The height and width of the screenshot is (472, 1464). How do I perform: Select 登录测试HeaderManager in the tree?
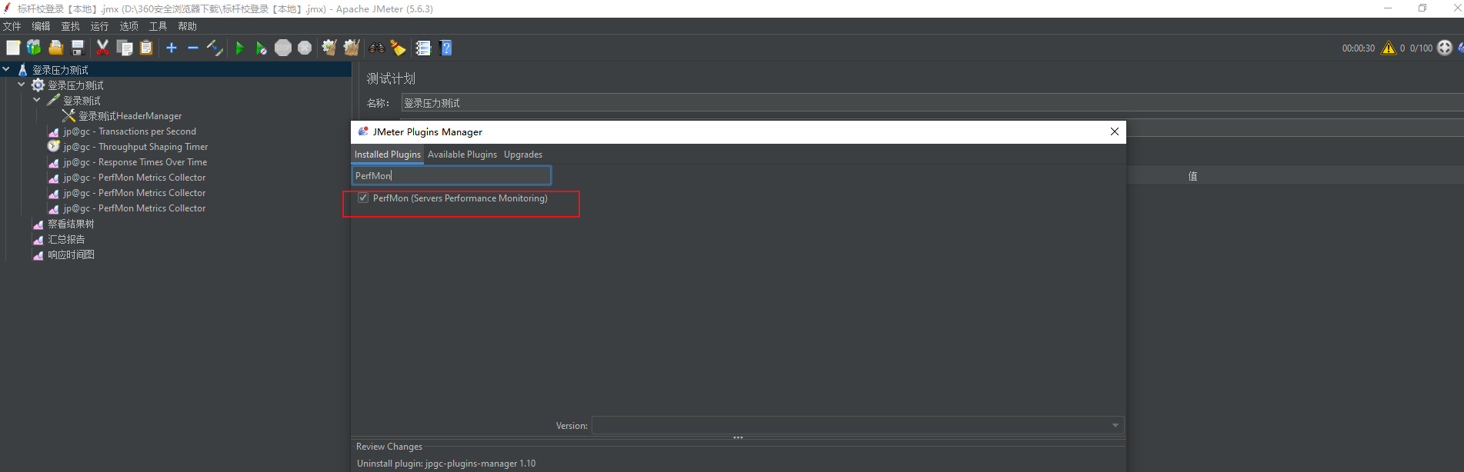130,116
